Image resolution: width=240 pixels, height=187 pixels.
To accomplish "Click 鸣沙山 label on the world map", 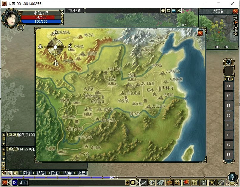I will [89, 35].
